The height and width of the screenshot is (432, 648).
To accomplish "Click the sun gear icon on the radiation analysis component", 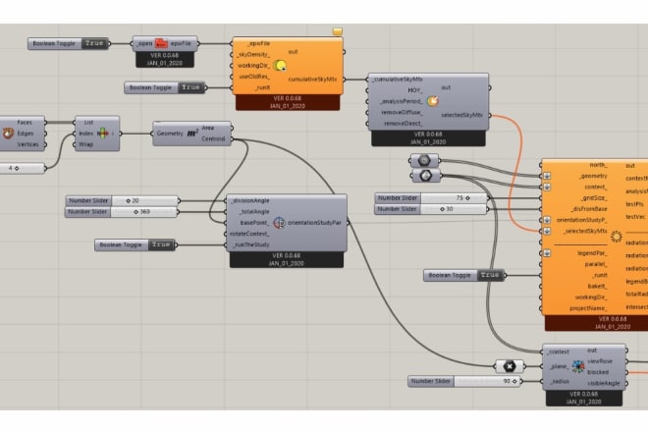I will (x=617, y=237).
